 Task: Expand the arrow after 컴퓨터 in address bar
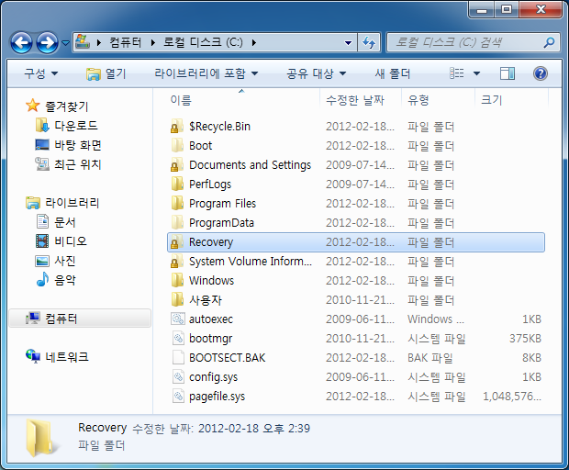coord(153,43)
